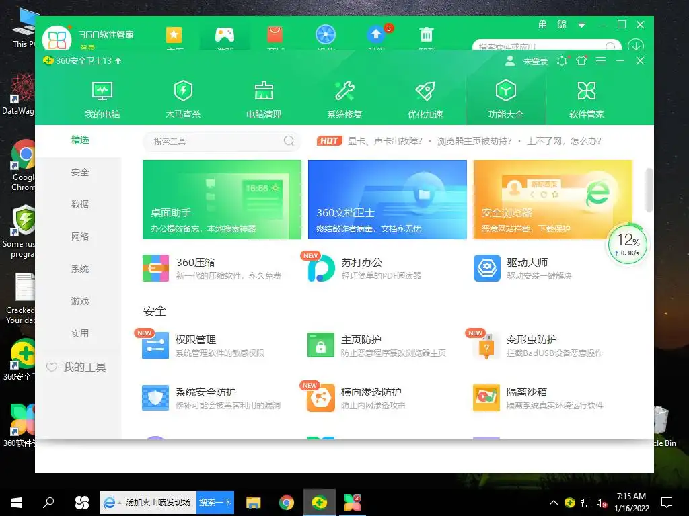
Task: Click 搜索一下 button on taskbar
Action: (x=215, y=503)
